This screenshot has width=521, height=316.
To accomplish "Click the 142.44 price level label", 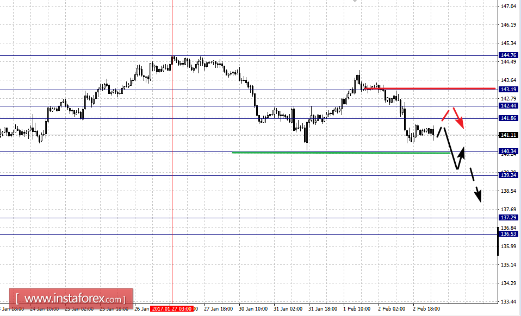I will coord(508,105).
